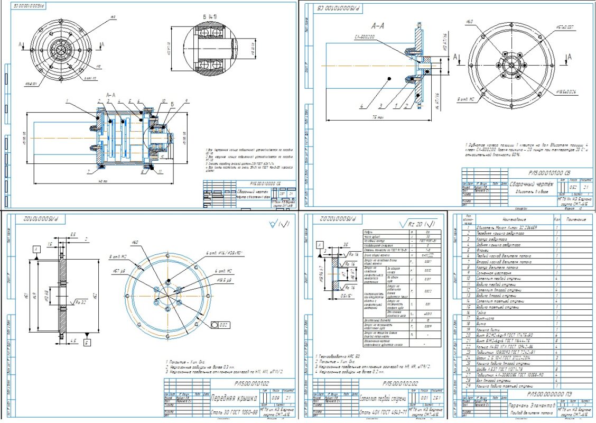The width and height of the screenshot is (596, 423).
Task: Select row 4 "Задняя крышка редуктора"
Action: click(526, 245)
